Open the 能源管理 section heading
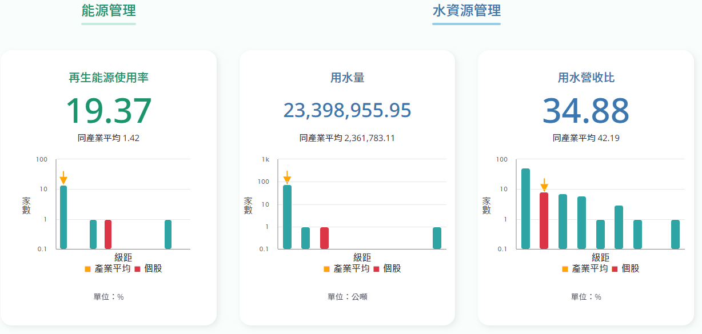Screen dimensions: 702x334 109,11
